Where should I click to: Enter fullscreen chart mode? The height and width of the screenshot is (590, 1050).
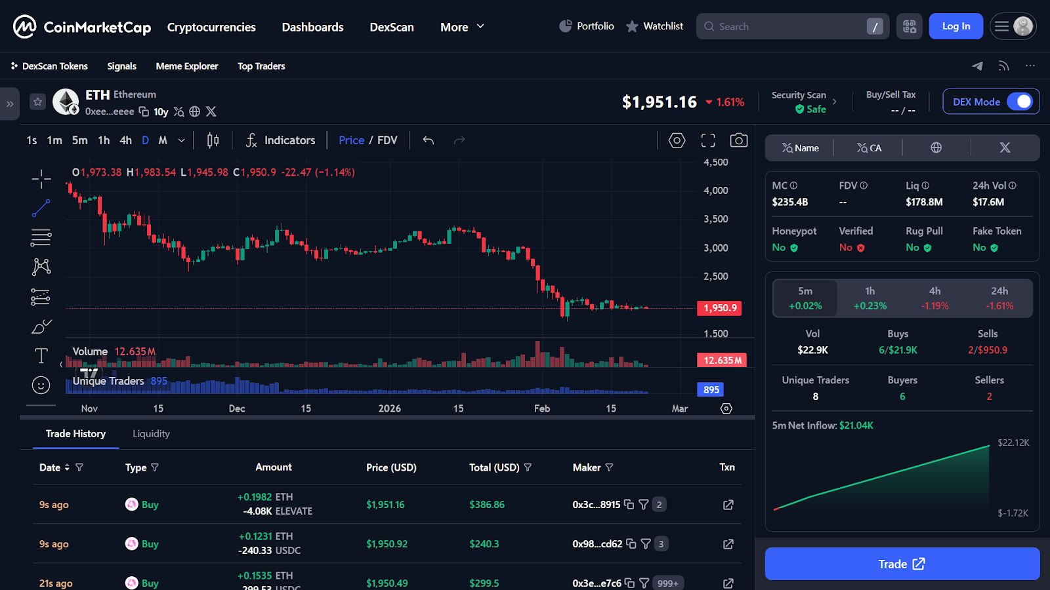click(x=708, y=140)
